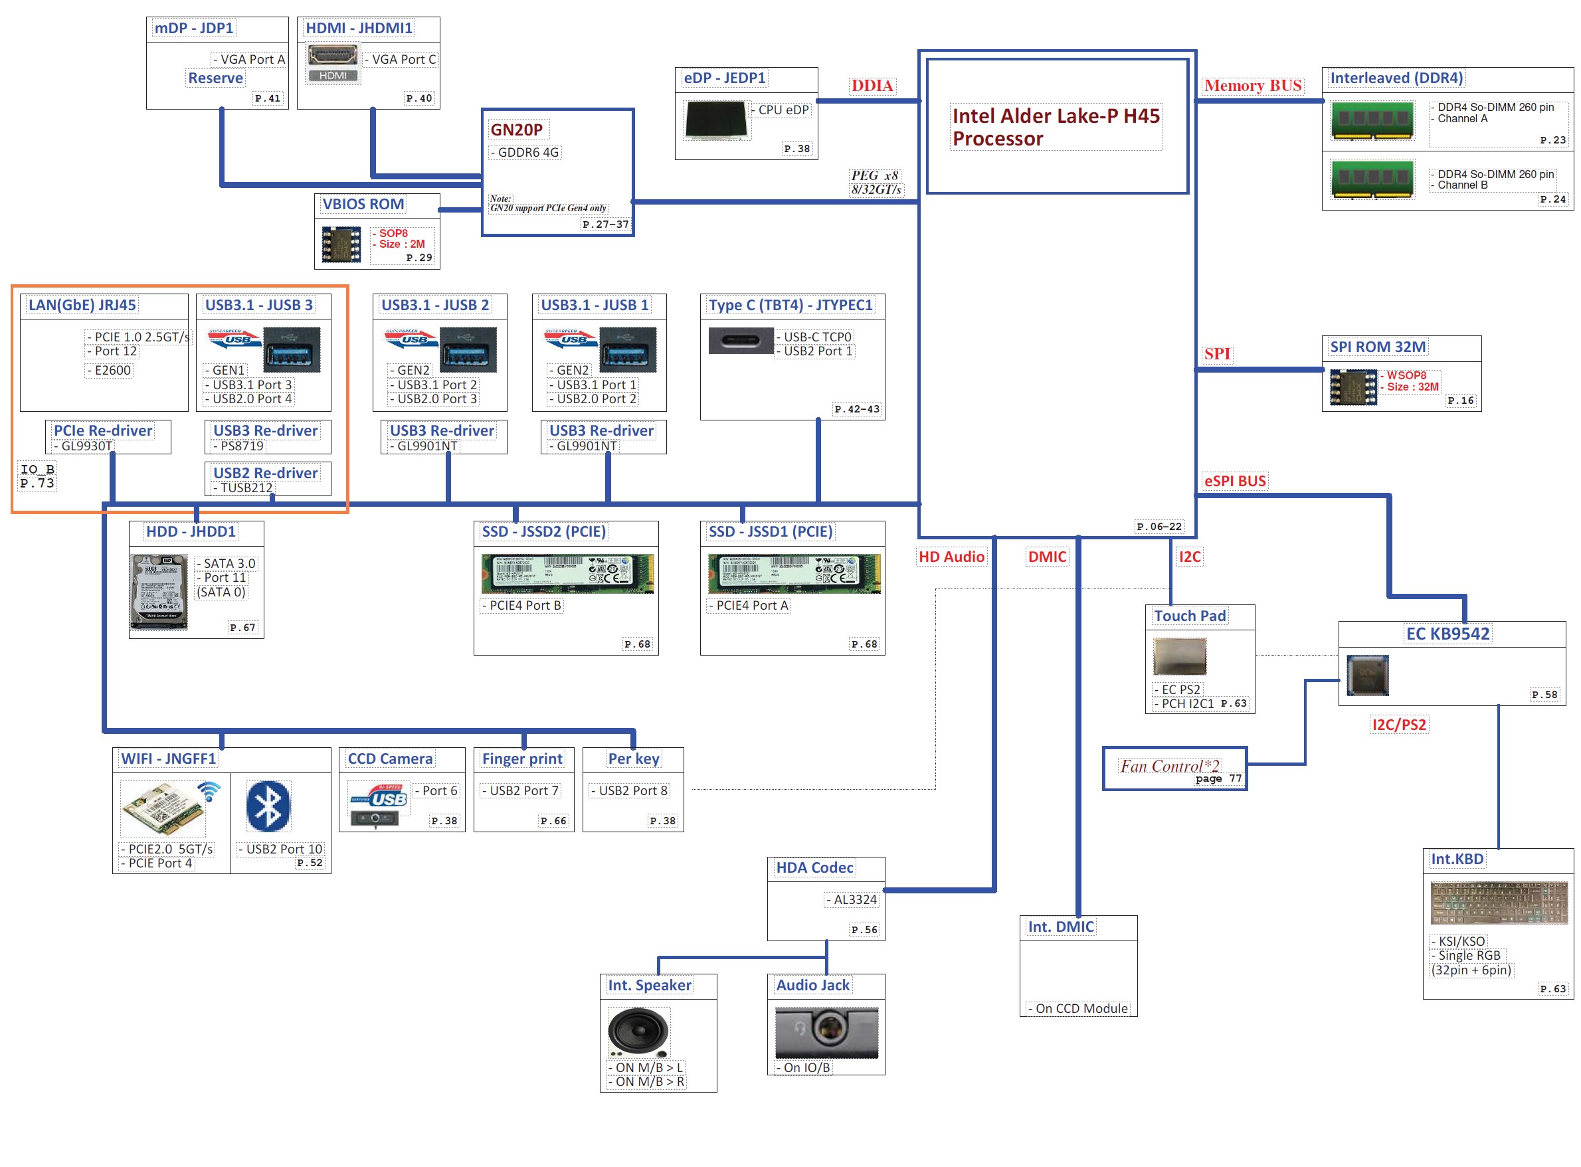Click the Int. DMIC block title
This screenshot has height=1167, width=1581.
(1061, 927)
